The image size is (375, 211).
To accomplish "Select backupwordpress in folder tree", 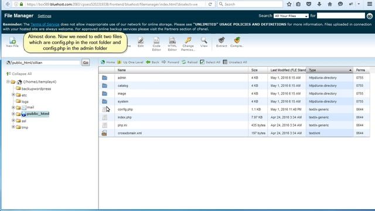I will click(36, 89).
